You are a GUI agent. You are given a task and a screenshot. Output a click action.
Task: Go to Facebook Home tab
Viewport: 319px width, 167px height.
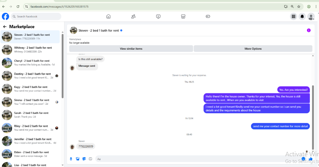pyautogui.click(x=108, y=16)
